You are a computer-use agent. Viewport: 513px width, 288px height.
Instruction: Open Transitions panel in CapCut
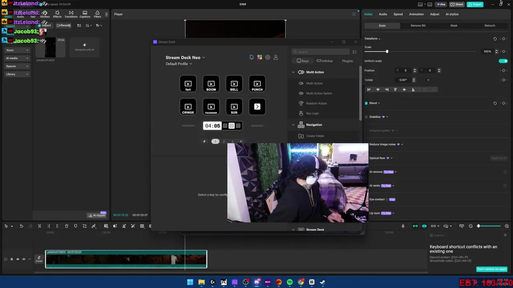tap(71, 14)
